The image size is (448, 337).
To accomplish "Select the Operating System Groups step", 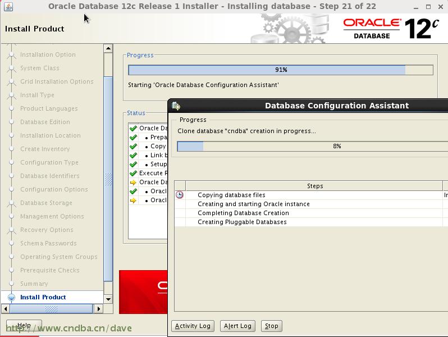I will point(58,257).
